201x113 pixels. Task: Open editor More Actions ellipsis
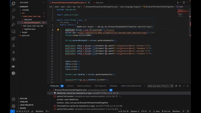[187, 3]
